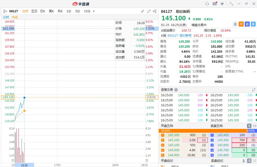
Task: Add stock to watchlist with plus icon
Action: coord(253,24)
